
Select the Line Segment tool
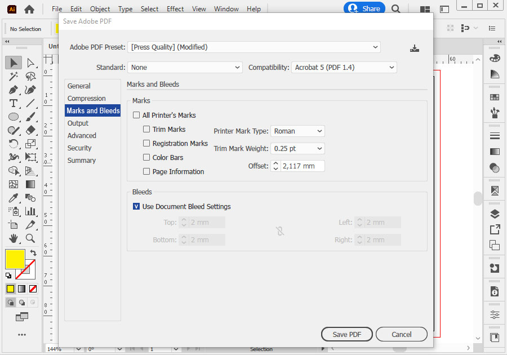[x=30, y=103]
